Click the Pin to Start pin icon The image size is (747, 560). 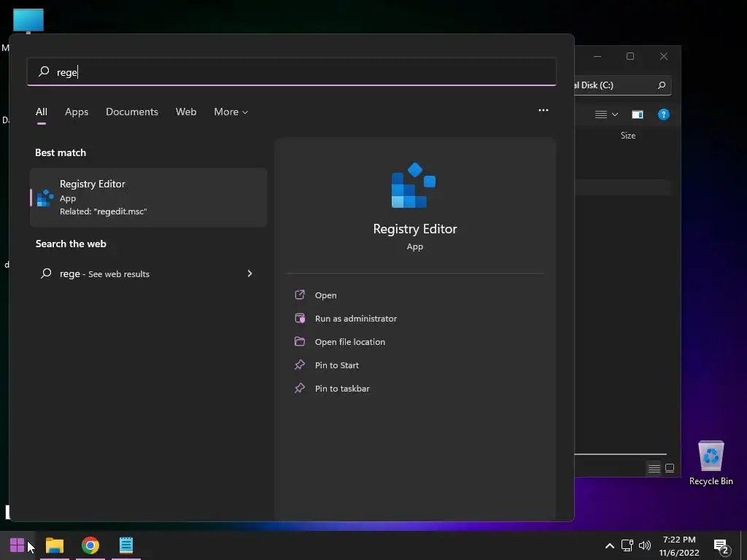tap(300, 365)
